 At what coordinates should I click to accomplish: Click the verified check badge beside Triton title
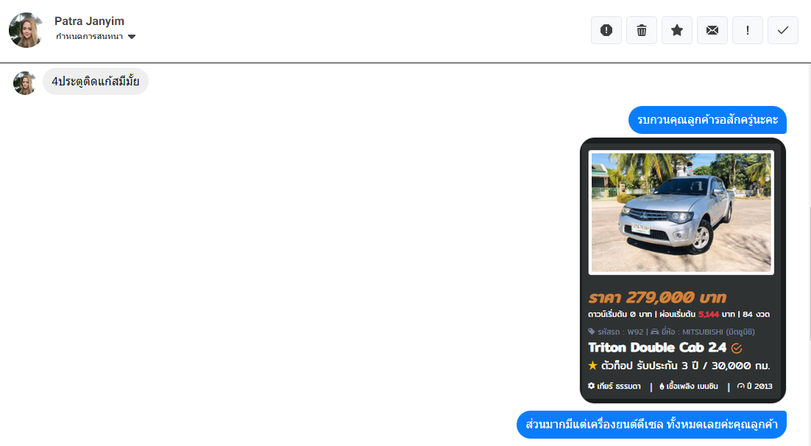pyautogui.click(x=737, y=348)
